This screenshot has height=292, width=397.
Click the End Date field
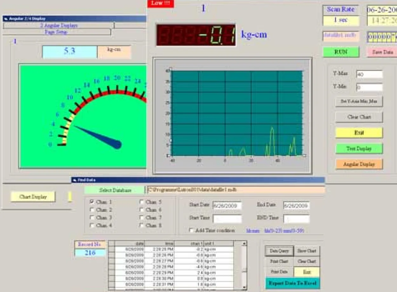pyautogui.click(x=297, y=206)
